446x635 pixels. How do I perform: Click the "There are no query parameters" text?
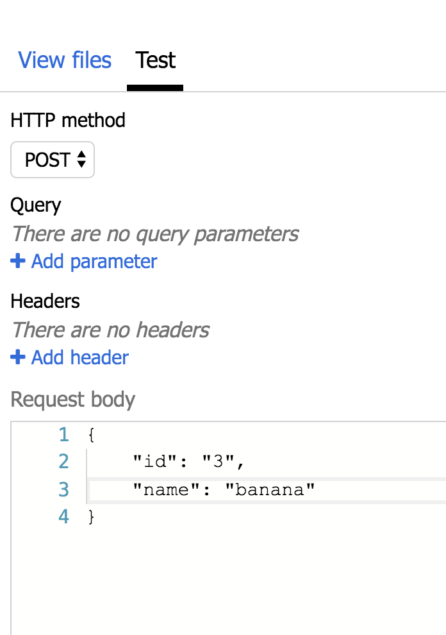(x=155, y=233)
